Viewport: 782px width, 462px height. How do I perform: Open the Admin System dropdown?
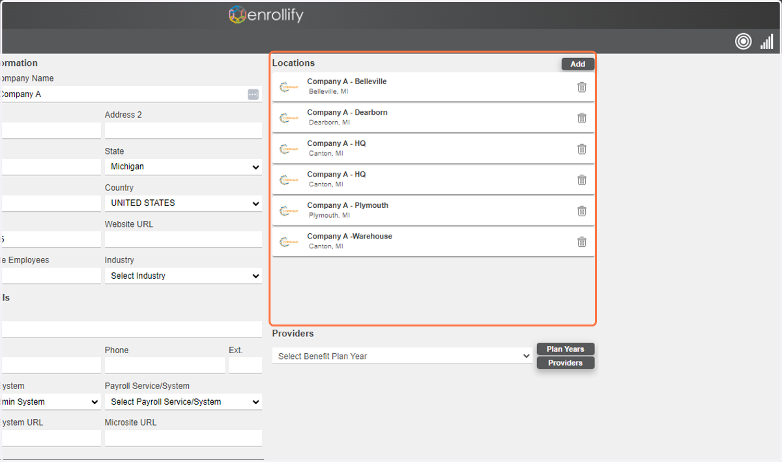pos(50,402)
